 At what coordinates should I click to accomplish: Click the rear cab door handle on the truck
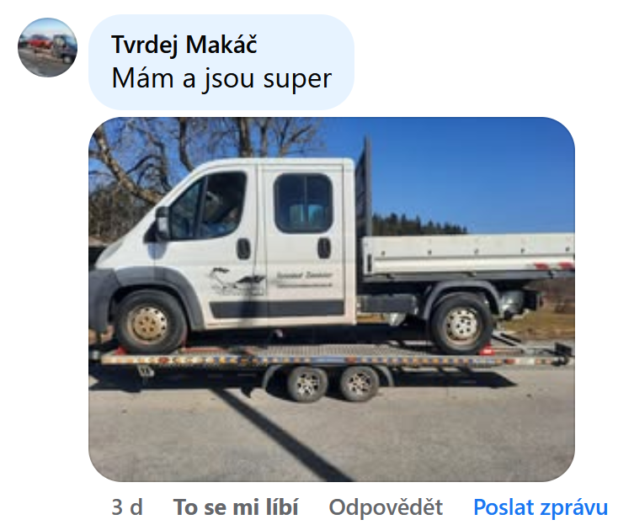pyautogui.click(x=324, y=248)
